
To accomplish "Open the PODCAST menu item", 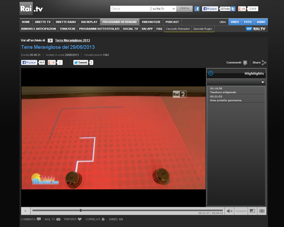I will pos(172,22).
